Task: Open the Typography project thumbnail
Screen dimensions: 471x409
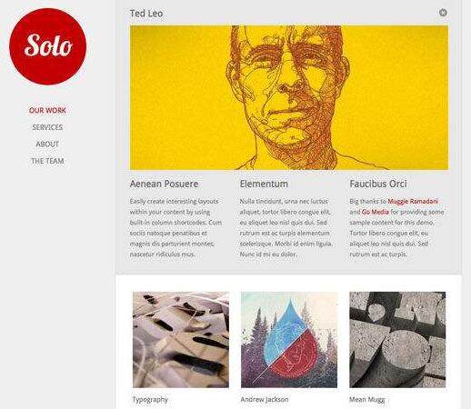Action: point(181,340)
